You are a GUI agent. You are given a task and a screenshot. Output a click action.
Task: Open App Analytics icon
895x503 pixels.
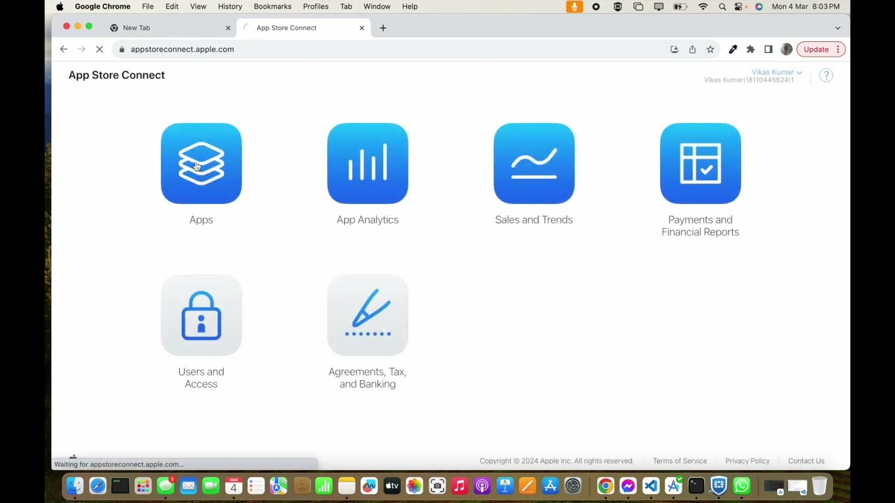coord(368,163)
